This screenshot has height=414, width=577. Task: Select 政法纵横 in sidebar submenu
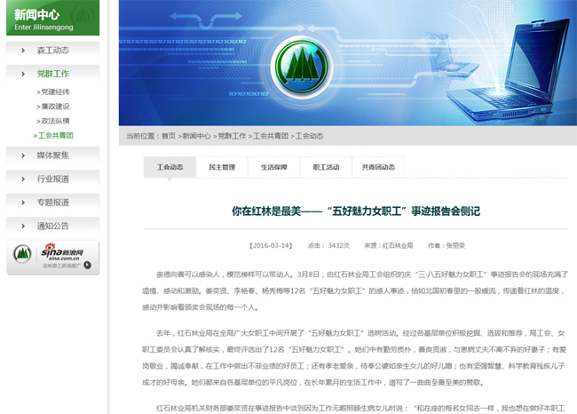click(53, 120)
